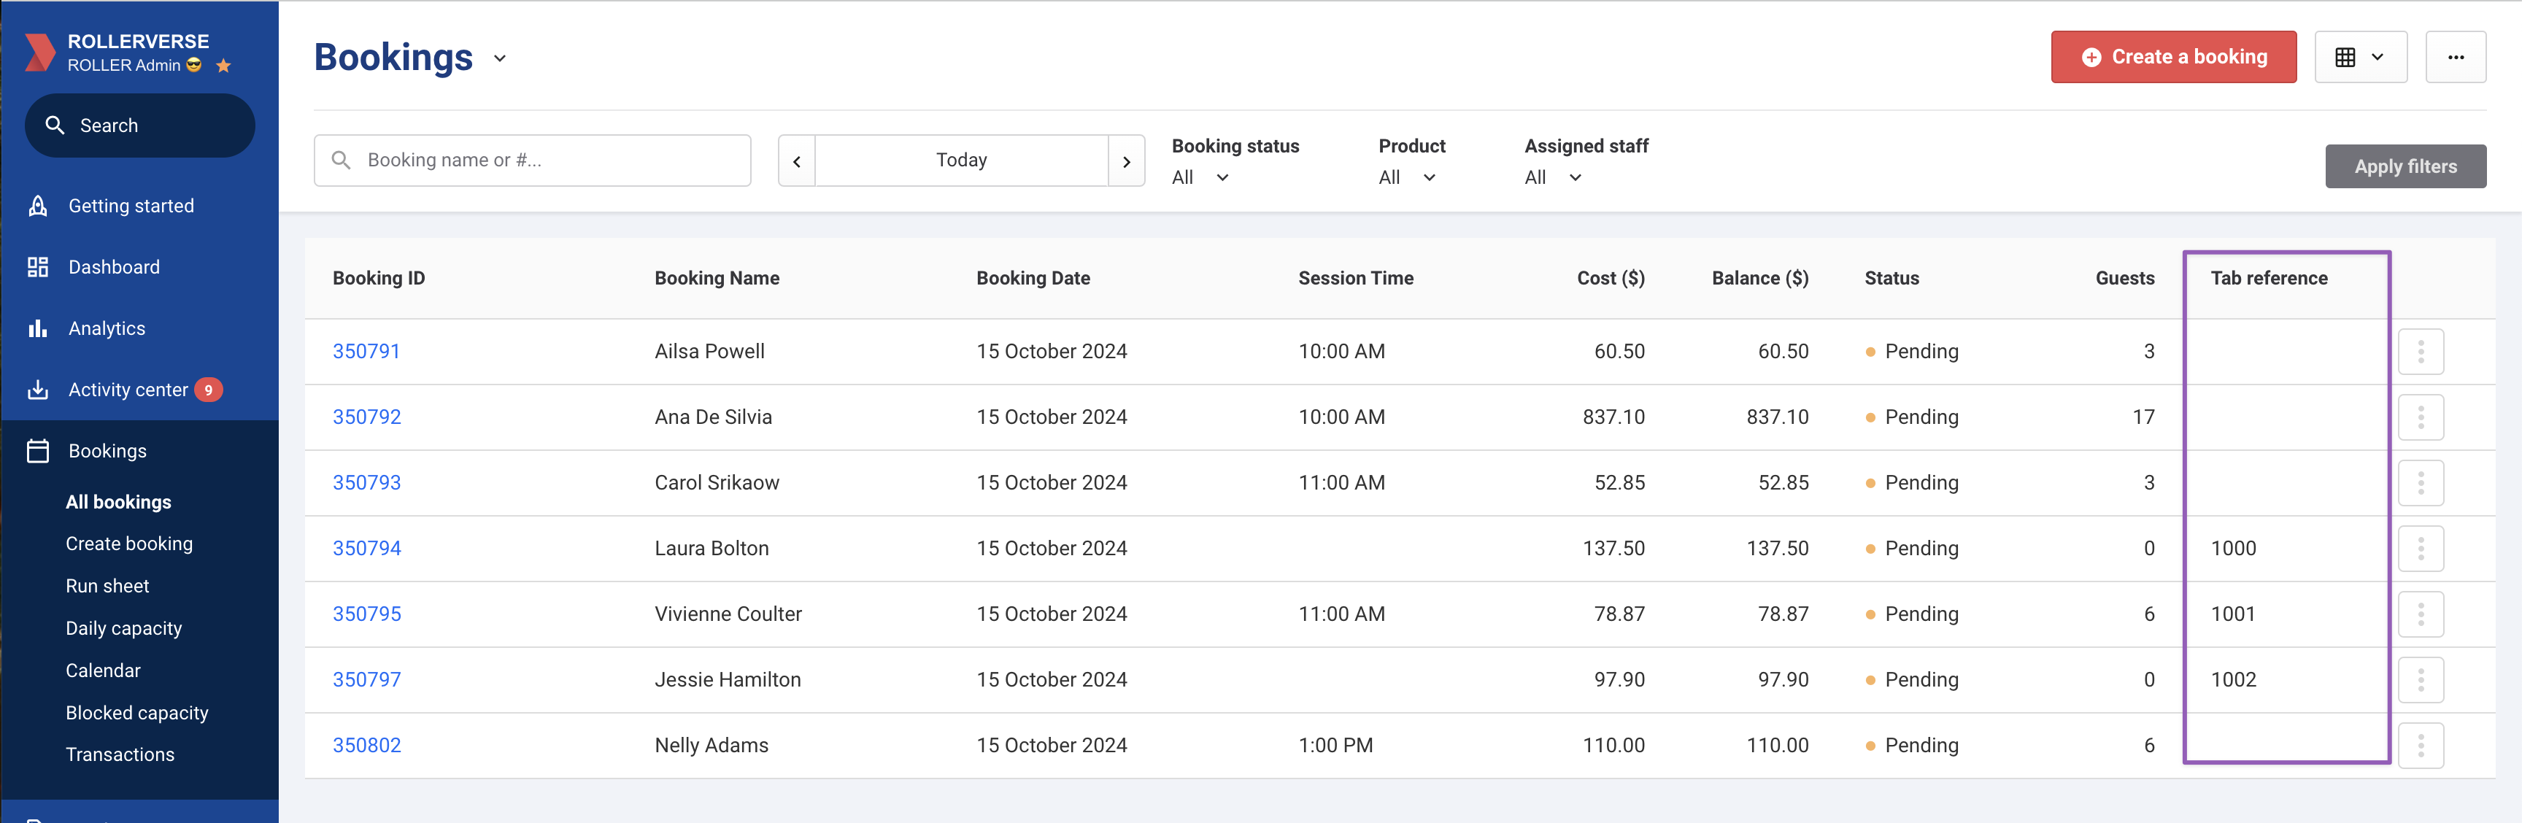The height and width of the screenshot is (823, 2522).
Task: Click the Booking ID column header
Action: pos(379,278)
